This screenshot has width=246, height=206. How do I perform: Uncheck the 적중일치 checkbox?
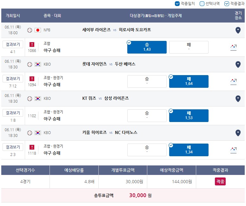tap(177, 3)
